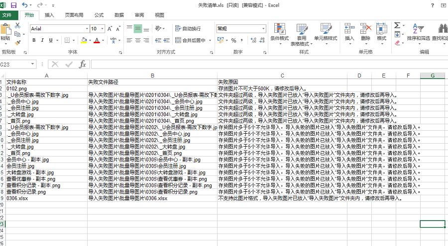448x246 pixels.
Task: Switch to the 插入 ribbon tab
Action: [x=49, y=15]
